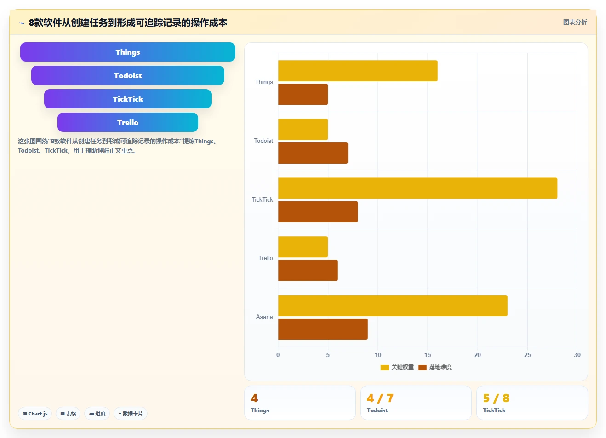Viewport: 606px width, 438px height.
Task: Click the brown 落地难度 bar for Things
Action: pyautogui.click(x=303, y=94)
